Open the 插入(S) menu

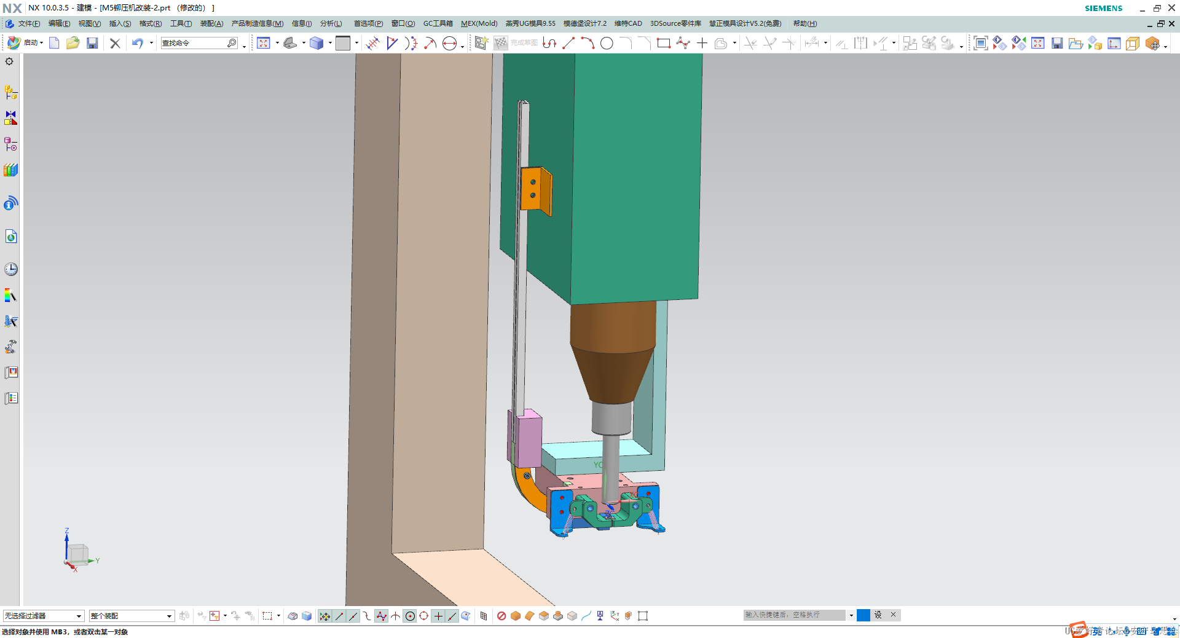(x=120, y=23)
